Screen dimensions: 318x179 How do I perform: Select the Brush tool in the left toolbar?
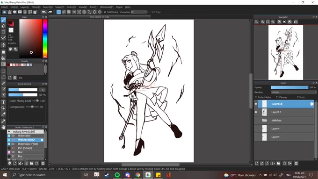[3, 20]
